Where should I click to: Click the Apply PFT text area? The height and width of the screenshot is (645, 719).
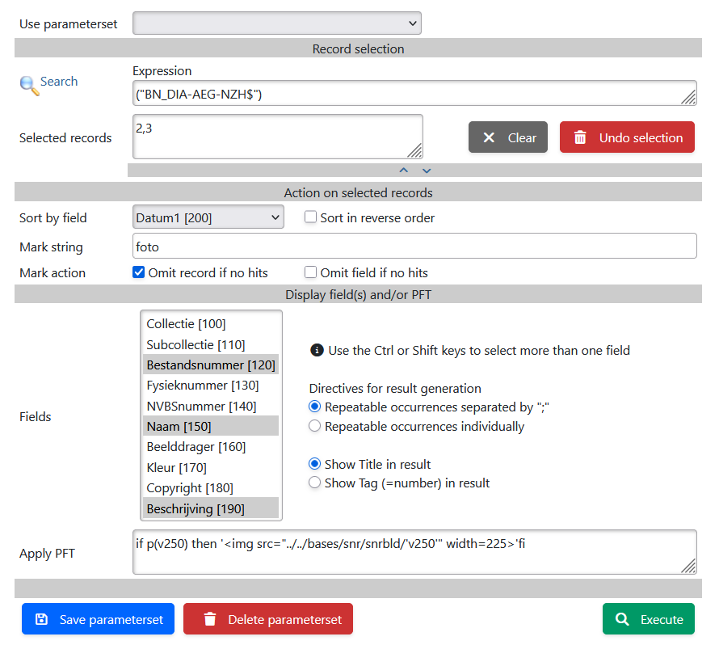pos(414,552)
